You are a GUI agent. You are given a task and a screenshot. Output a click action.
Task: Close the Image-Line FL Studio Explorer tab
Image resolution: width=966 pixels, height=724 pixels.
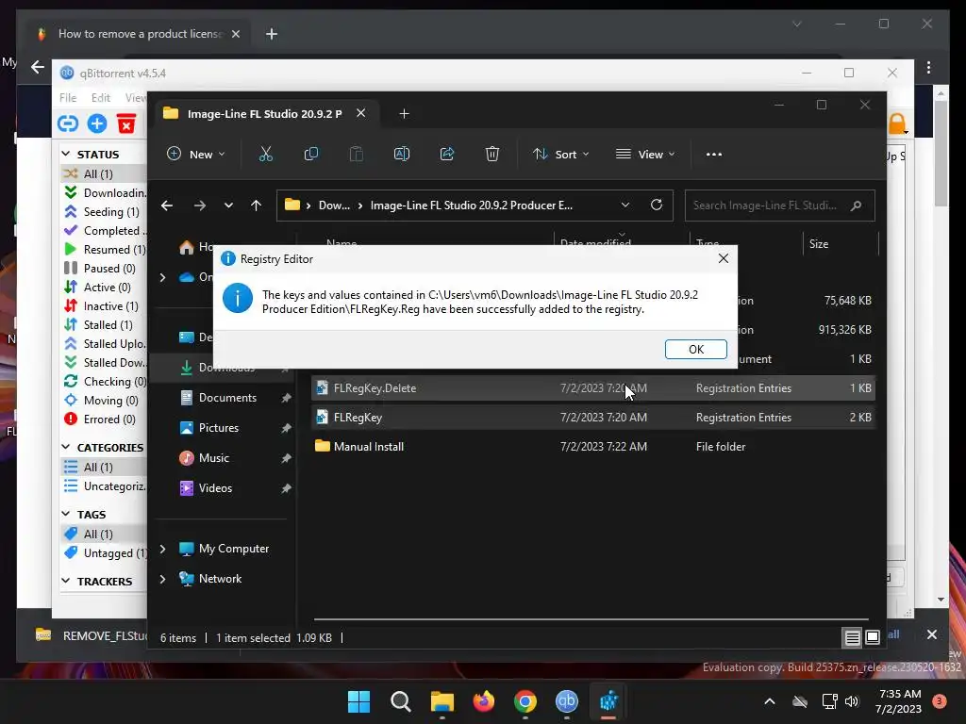361,113
